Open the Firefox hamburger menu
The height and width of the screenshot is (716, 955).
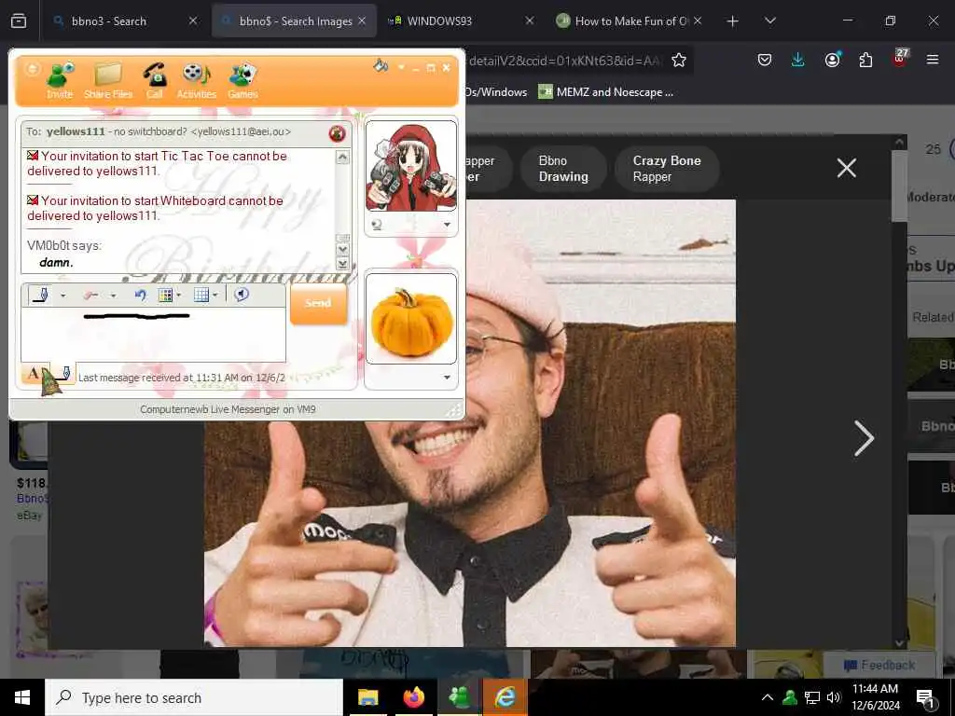(933, 60)
